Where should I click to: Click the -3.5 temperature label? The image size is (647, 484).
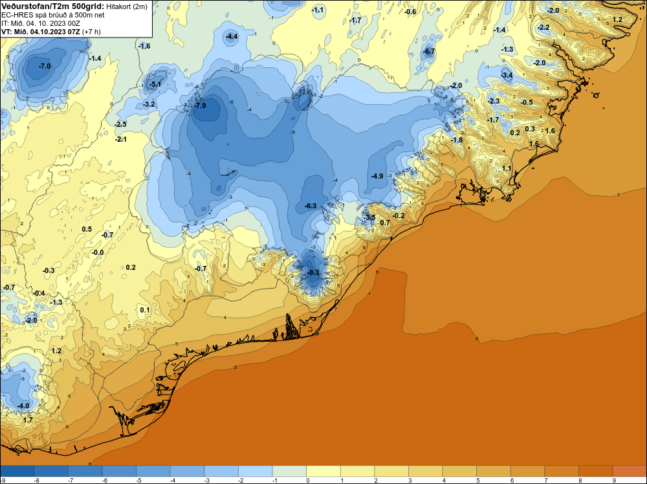tap(369, 217)
